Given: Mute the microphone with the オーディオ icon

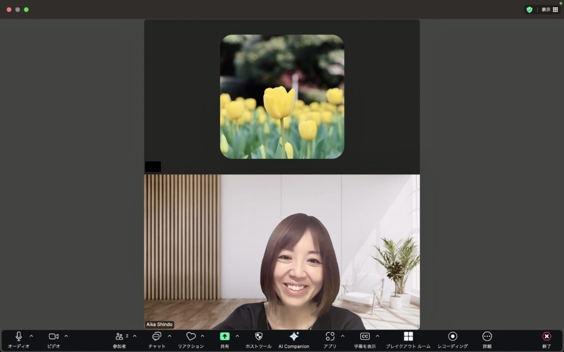Looking at the screenshot, I should click(x=19, y=336).
